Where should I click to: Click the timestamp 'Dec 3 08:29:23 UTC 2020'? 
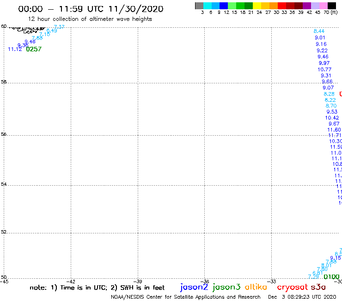[302, 297]
